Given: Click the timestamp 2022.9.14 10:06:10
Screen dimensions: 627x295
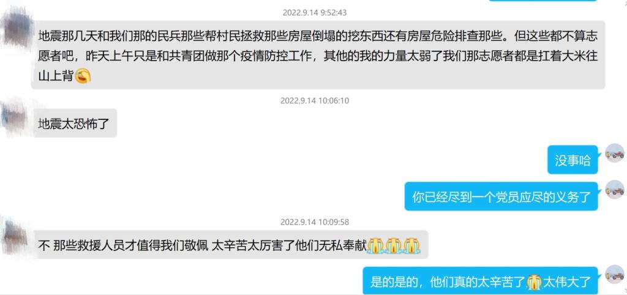Looking at the screenshot, I should coord(315,100).
